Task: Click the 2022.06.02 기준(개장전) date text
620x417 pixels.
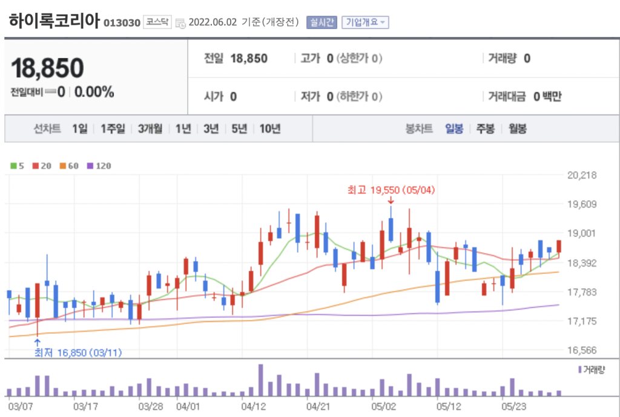Action: 243,22
